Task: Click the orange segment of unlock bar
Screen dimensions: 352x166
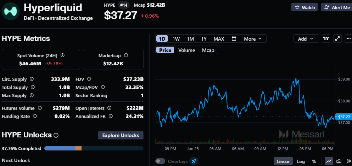Action: click(78, 148)
